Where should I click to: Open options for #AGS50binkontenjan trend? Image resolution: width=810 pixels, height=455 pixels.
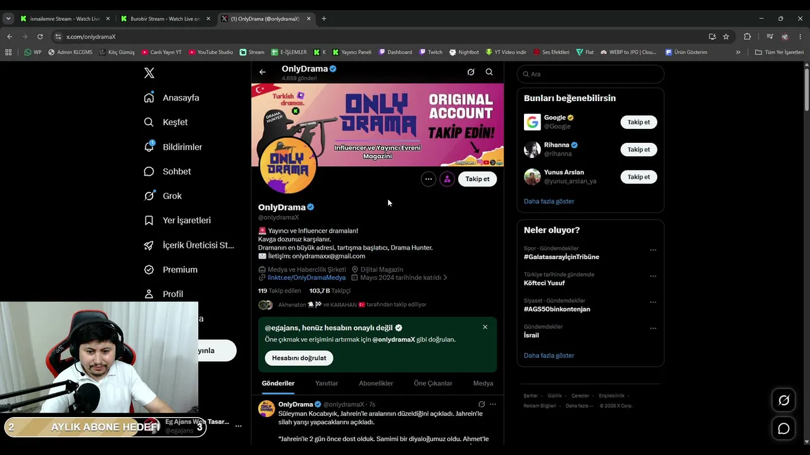click(653, 302)
